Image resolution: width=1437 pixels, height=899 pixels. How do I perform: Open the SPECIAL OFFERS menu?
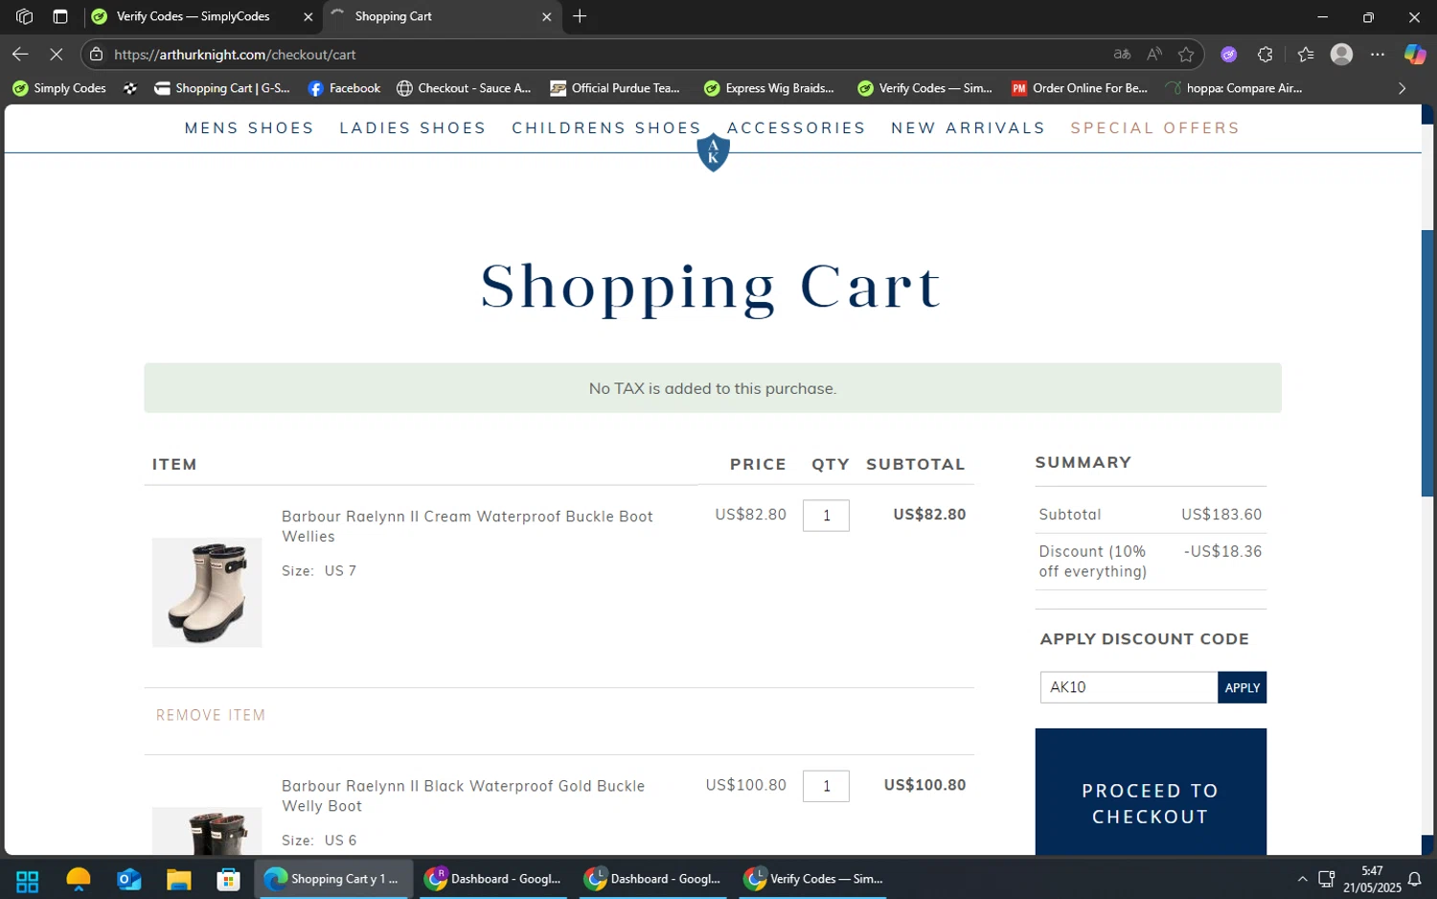tap(1154, 128)
